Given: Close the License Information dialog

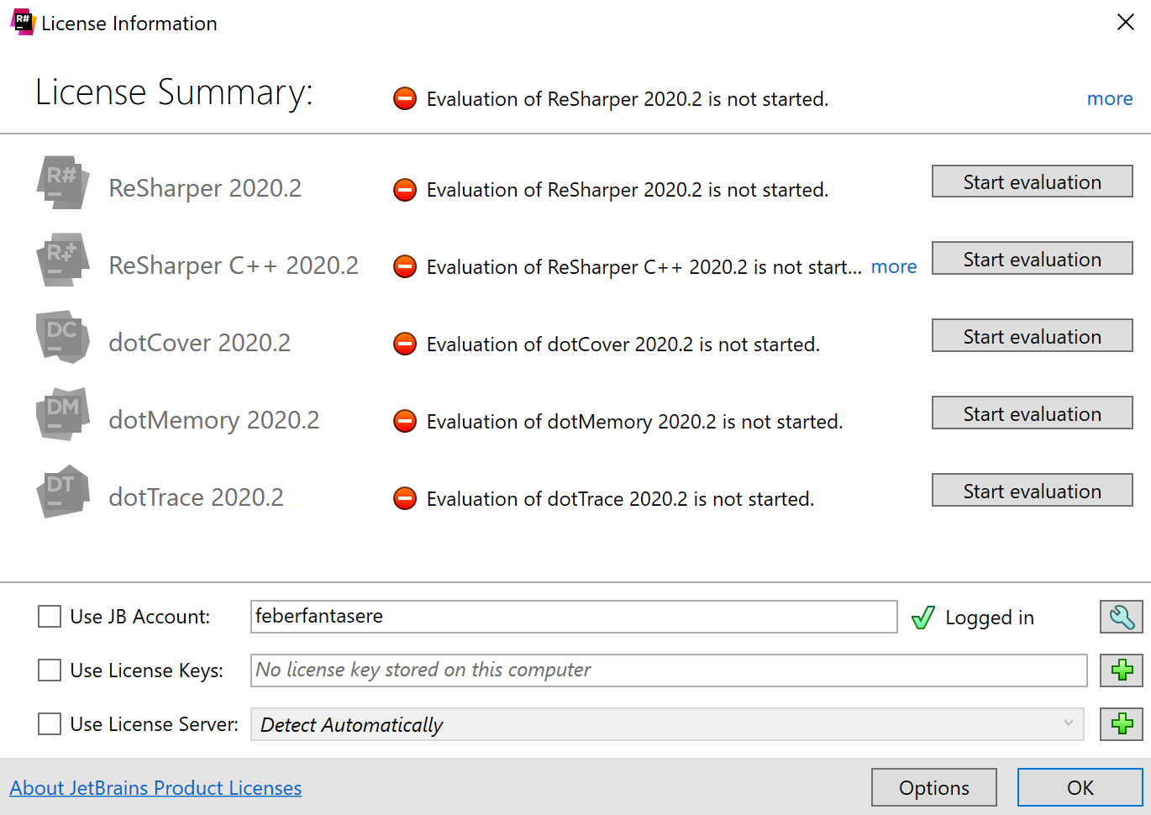Looking at the screenshot, I should pos(1126,23).
